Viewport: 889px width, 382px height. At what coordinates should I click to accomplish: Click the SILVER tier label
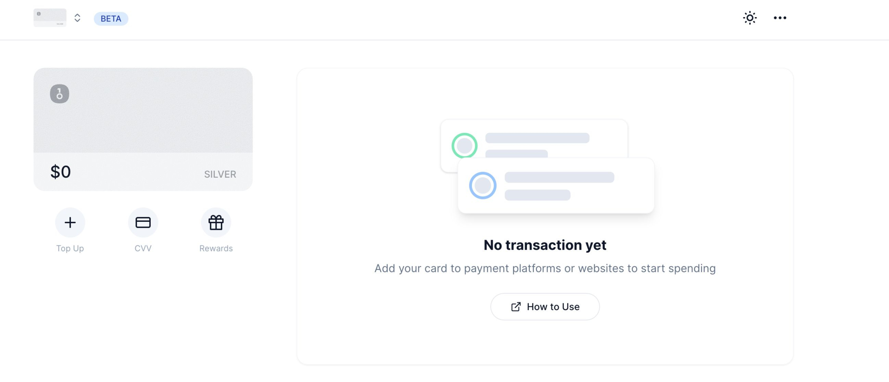point(220,174)
